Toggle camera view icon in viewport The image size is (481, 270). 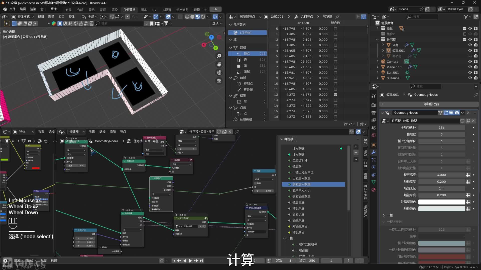click(219, 72)
